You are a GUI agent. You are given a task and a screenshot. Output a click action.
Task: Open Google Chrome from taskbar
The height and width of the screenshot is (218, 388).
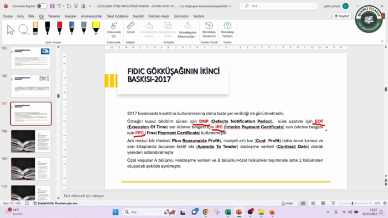click(x=206, y=212)
